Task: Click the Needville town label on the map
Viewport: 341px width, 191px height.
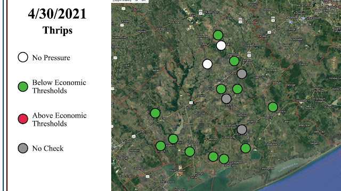Action: 288,45
